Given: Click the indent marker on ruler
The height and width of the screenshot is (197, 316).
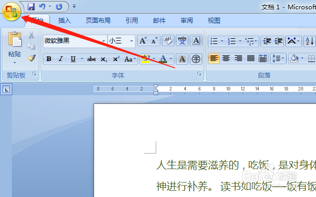Looking at the screenshot, I should coord(156,89).
